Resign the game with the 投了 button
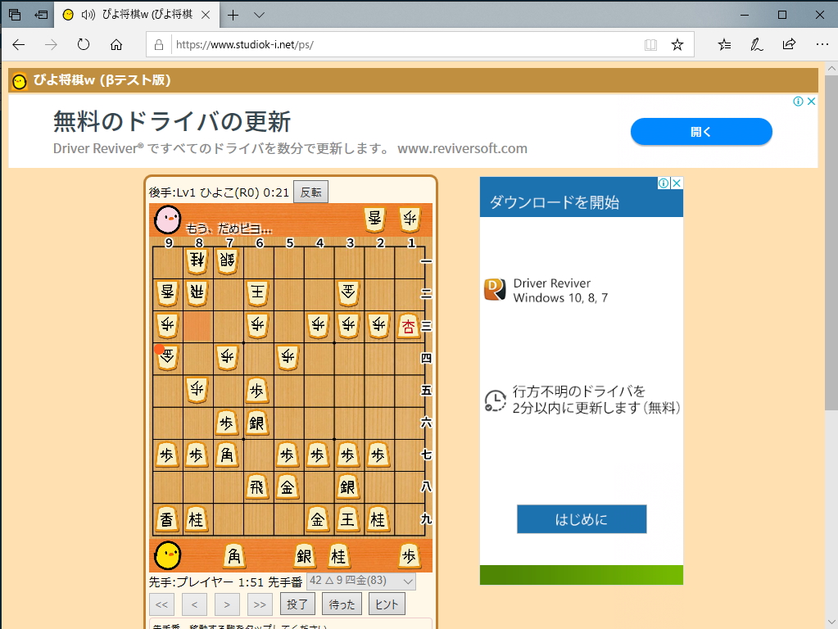 point(297,604)
